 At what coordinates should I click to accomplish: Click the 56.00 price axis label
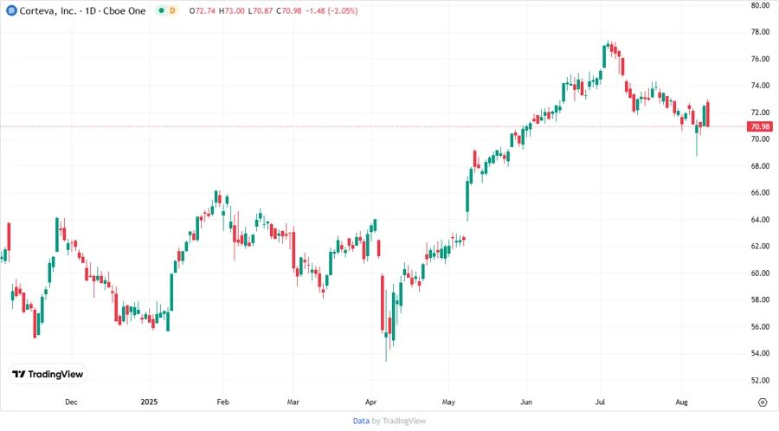tap(760, 327)
